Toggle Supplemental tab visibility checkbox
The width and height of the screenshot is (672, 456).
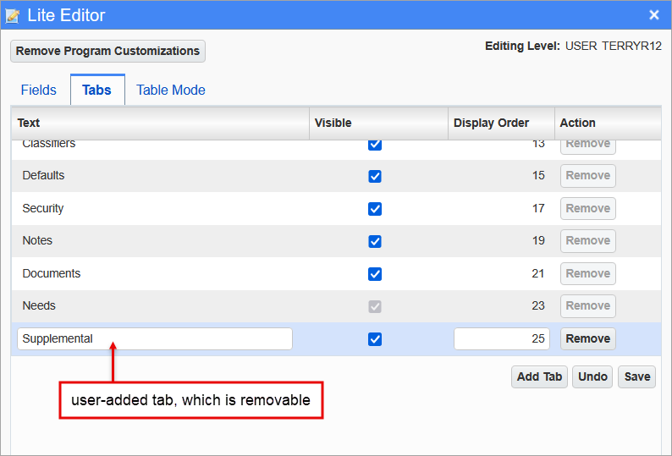pyautogui.click(x=375, y=339)
